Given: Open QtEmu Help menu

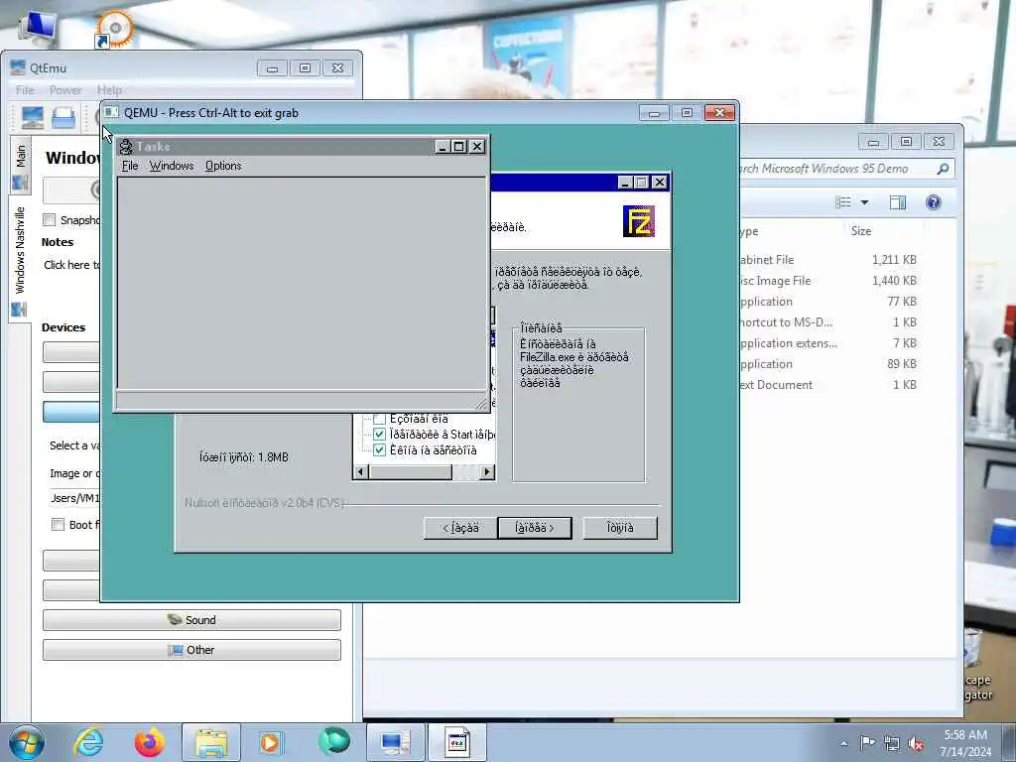Looking at the screenshot, I should (x=109, y=90).
